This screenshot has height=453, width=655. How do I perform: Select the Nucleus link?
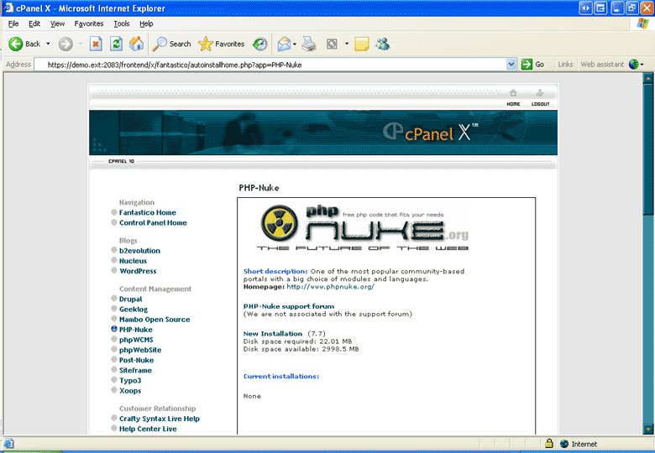pos(133,261)
